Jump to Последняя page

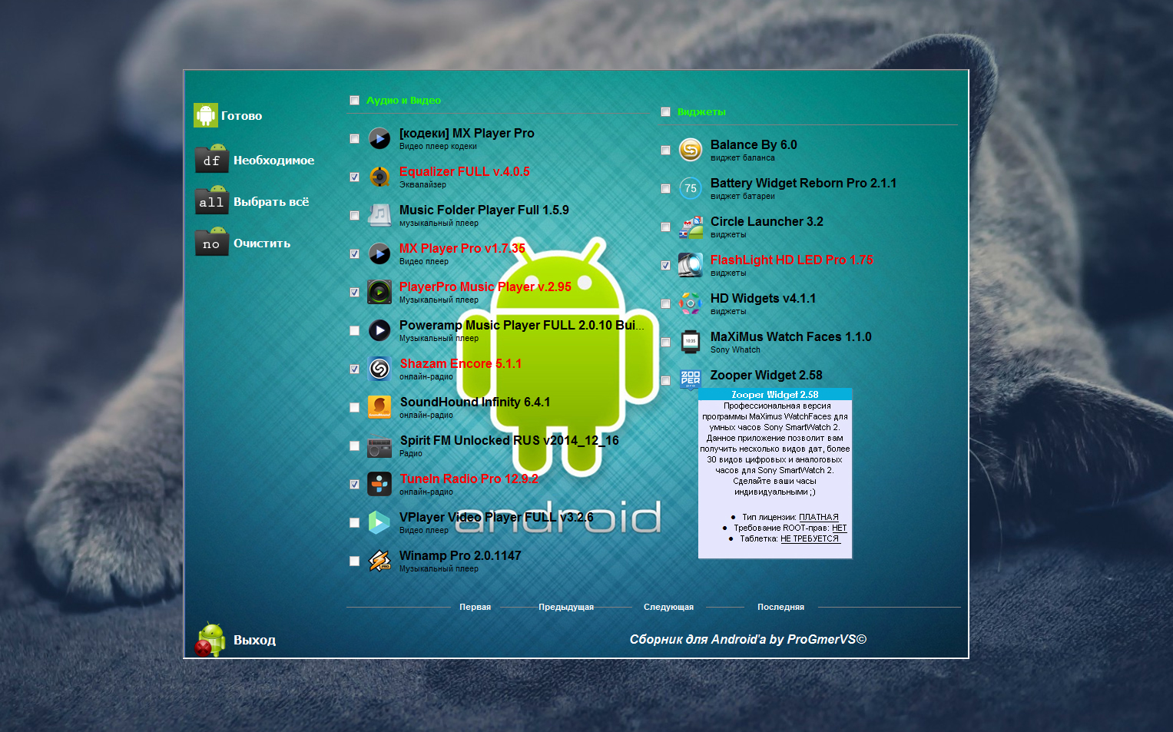pos(780,607)
